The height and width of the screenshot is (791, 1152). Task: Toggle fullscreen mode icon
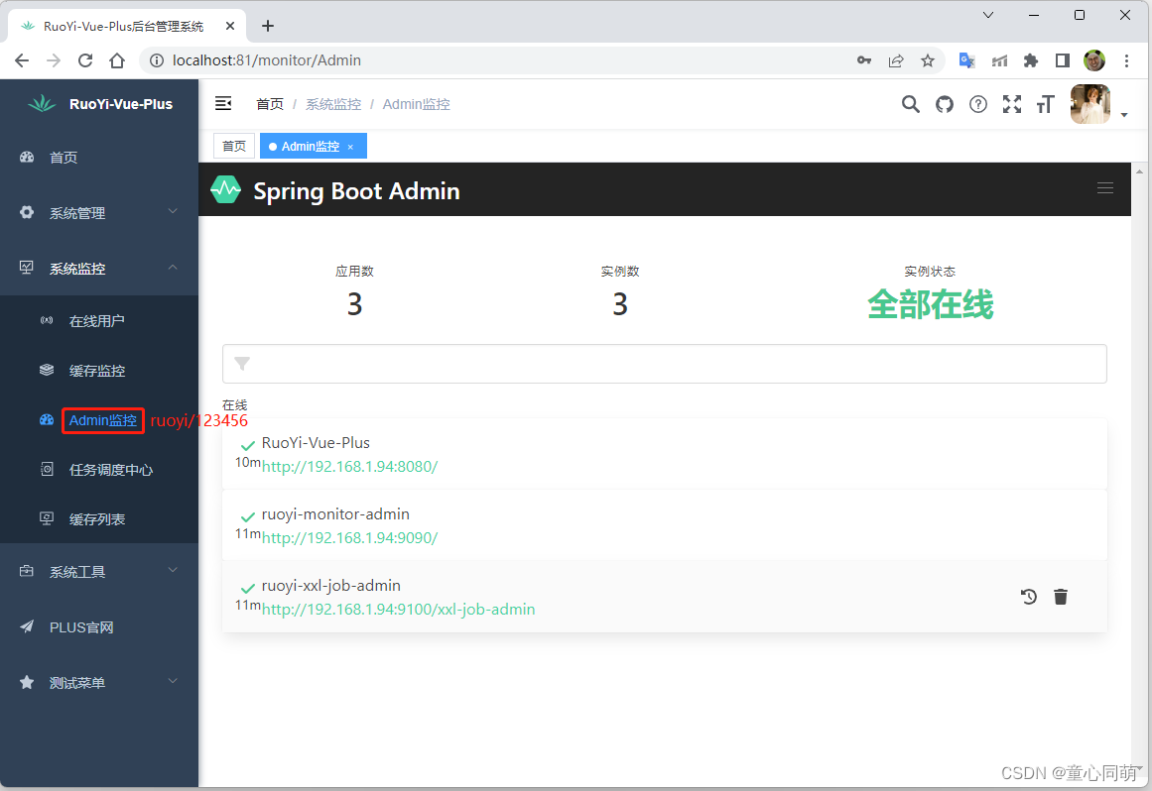pyautogui.click(x=1012, y=104)
